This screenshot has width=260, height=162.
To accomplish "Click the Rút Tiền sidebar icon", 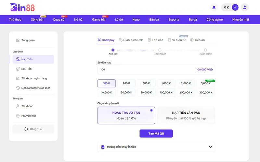I will click(18, 69).
